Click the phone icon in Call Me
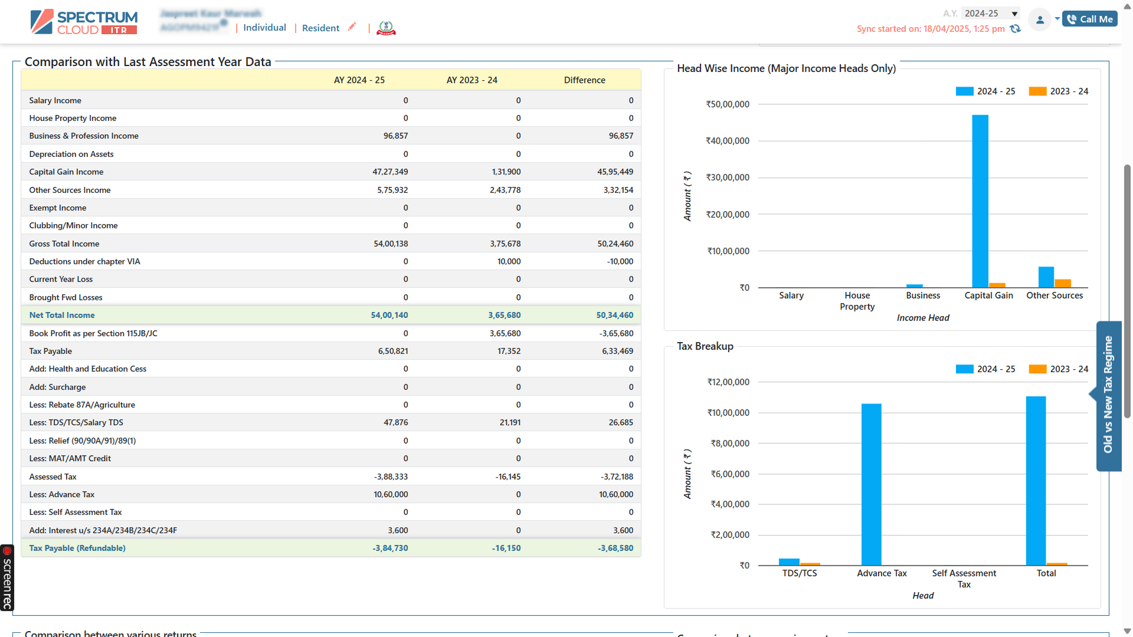 click(1072, 19)
